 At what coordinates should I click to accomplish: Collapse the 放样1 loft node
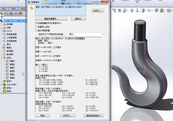[x=1, y=58]
